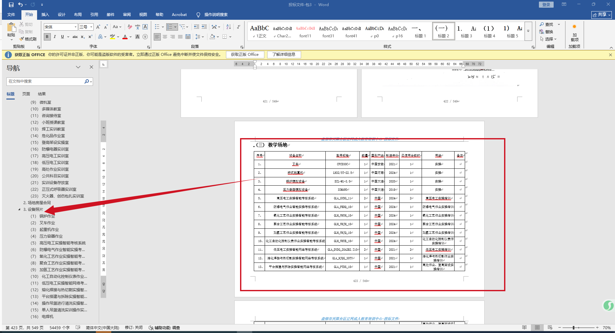Viewport: 615px width, 333px height.
Task: Insert an enclosed character (circled 字)
Action: pyautogui.click(x=145, y=37)
